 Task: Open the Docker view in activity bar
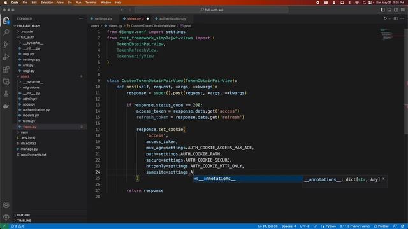click(6, 106)
